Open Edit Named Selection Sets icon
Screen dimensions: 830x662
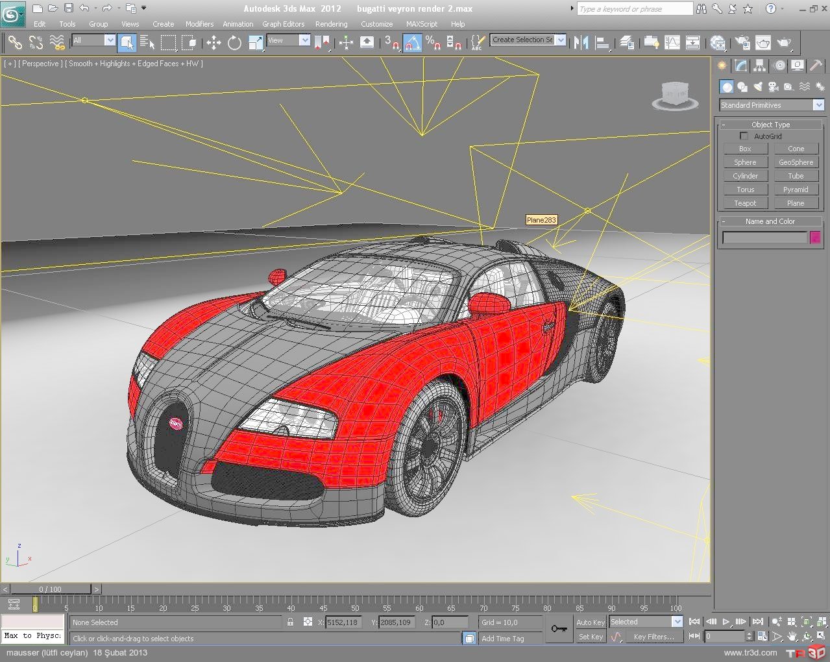coord(477,43)
